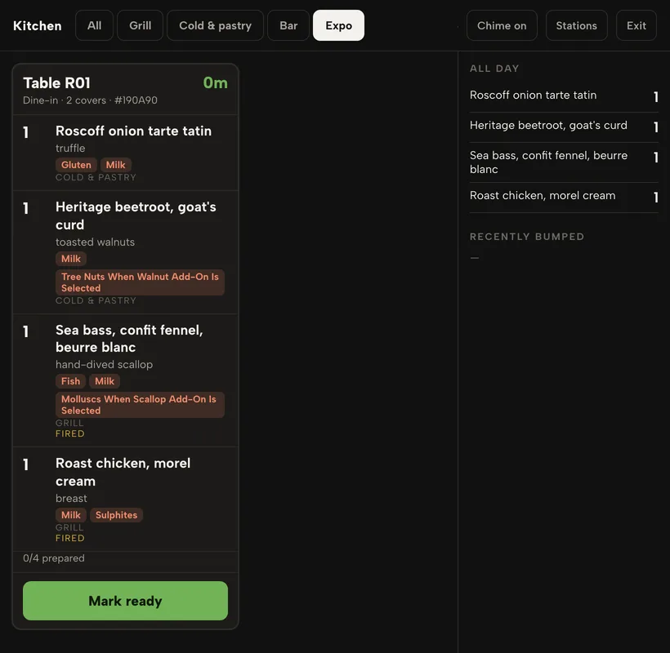Click the Sulphites allergen tag
Image resolution: width=670 pixels, height=653 pixels.
(x=116, y=515)
